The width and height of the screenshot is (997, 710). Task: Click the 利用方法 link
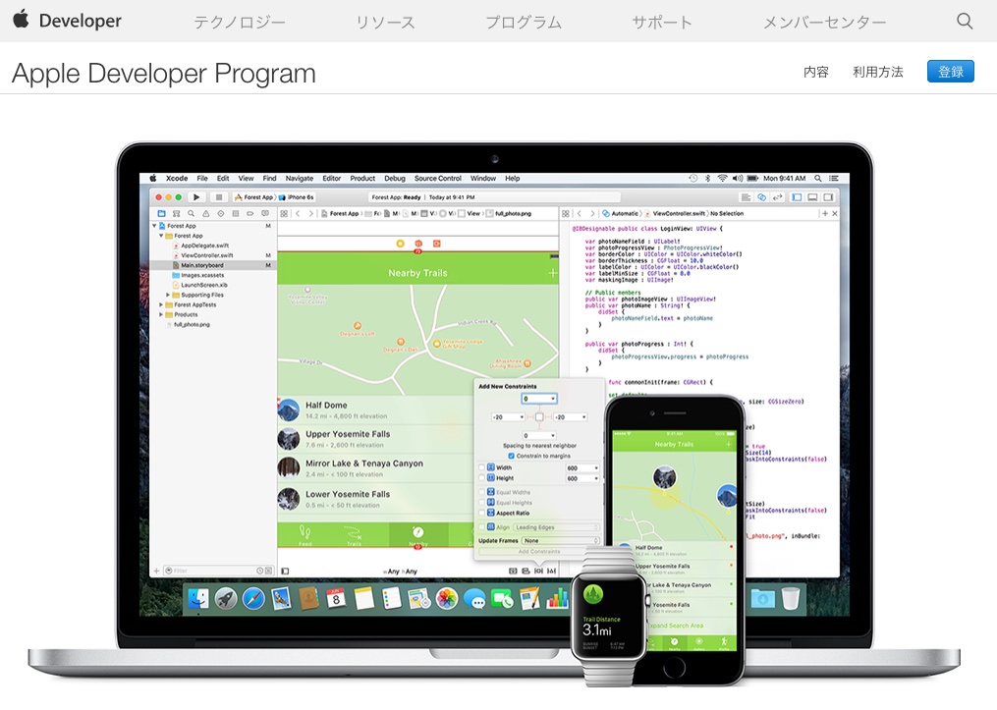click(877, 72)
